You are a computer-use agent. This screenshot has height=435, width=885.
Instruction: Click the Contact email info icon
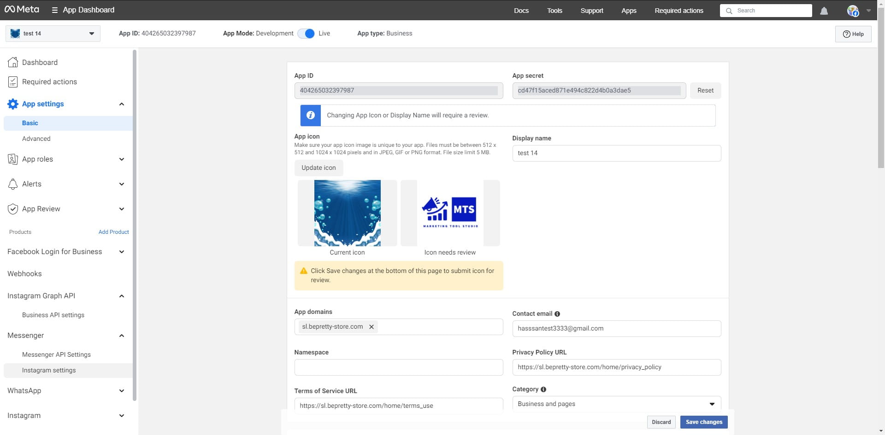coord(557,314)
